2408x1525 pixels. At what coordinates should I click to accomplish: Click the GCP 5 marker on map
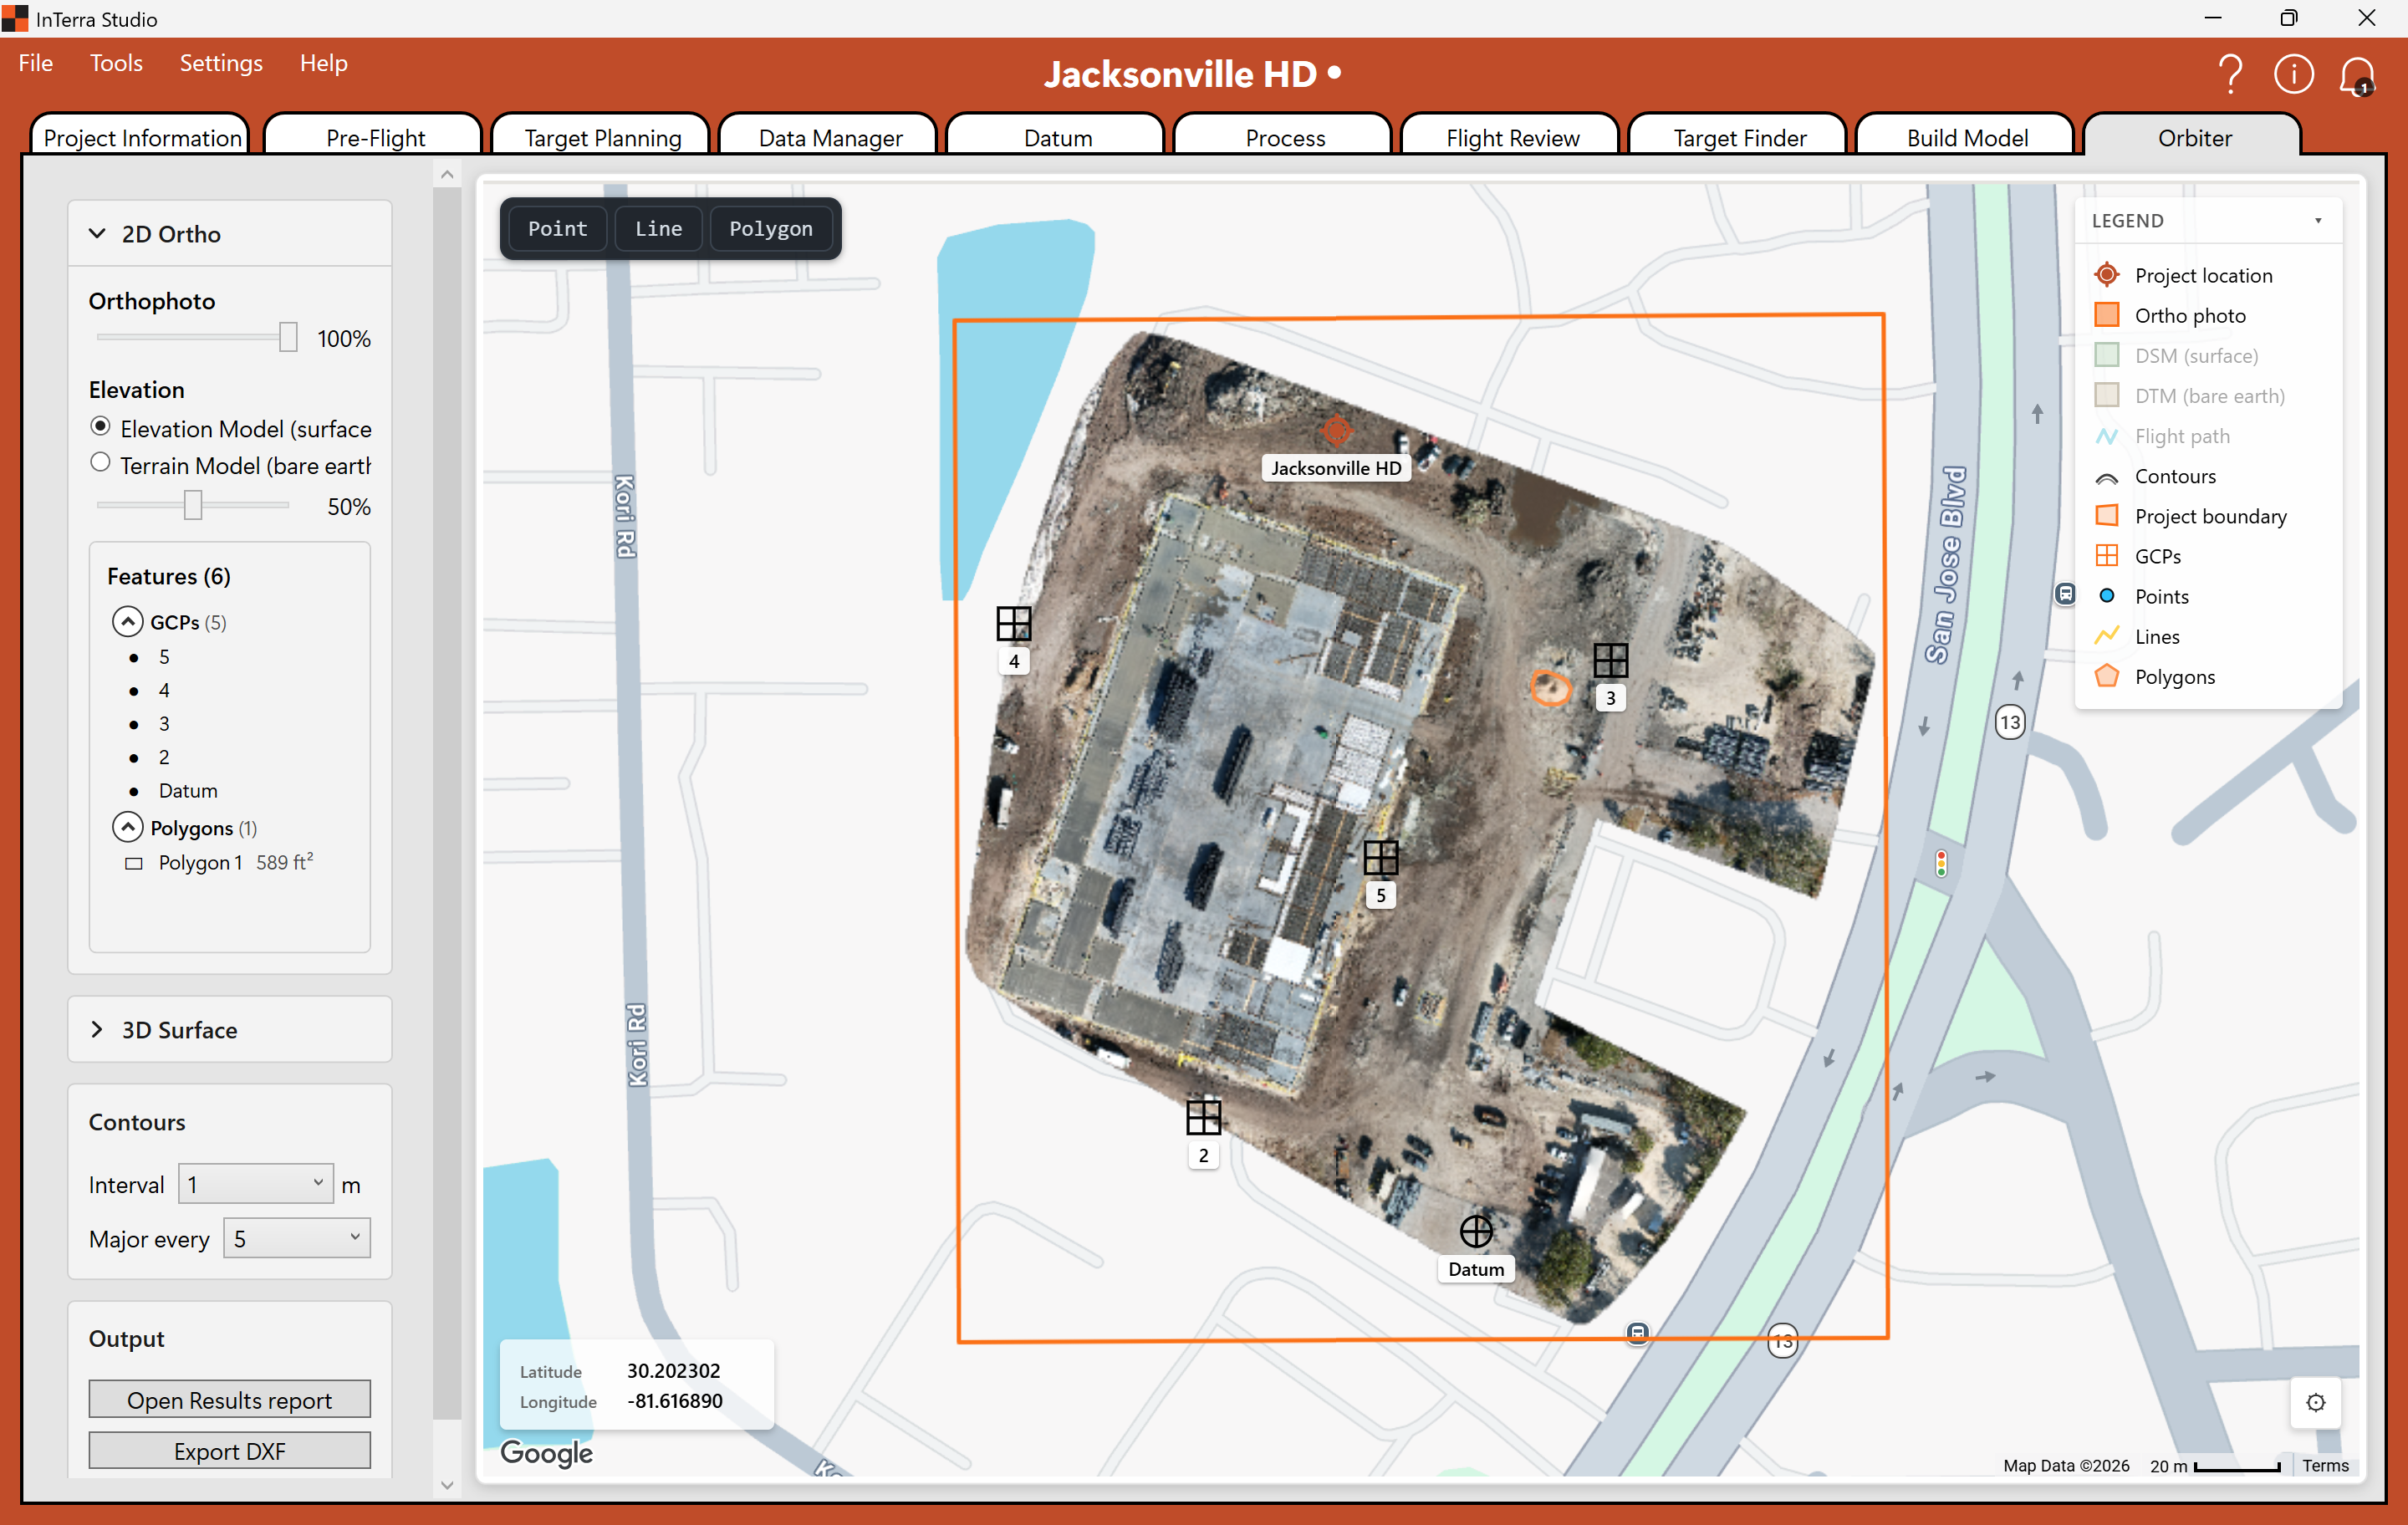point(1380,857)
